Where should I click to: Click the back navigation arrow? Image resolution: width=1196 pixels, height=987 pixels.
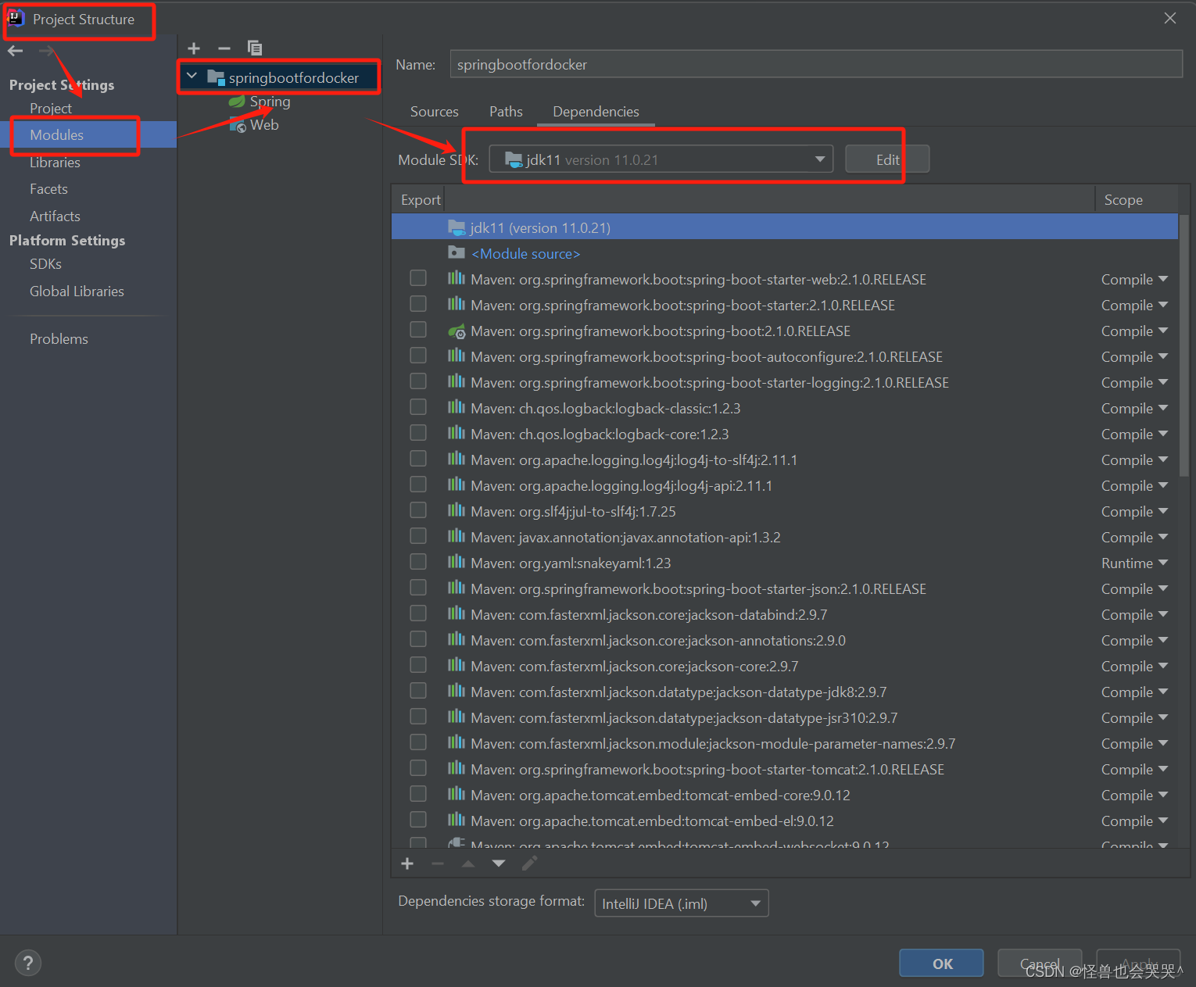14,50
